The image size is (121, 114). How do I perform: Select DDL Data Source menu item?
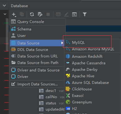tap(37, 50)
